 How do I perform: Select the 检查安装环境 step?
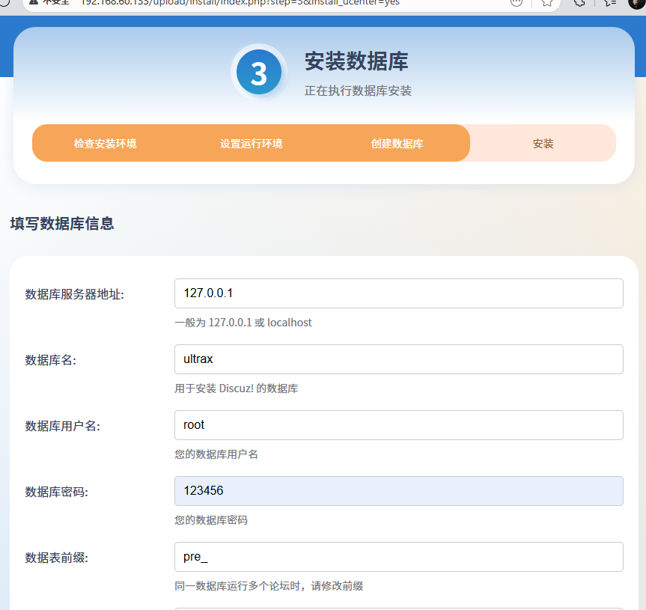pyautogui.click(x=105, y=144)
